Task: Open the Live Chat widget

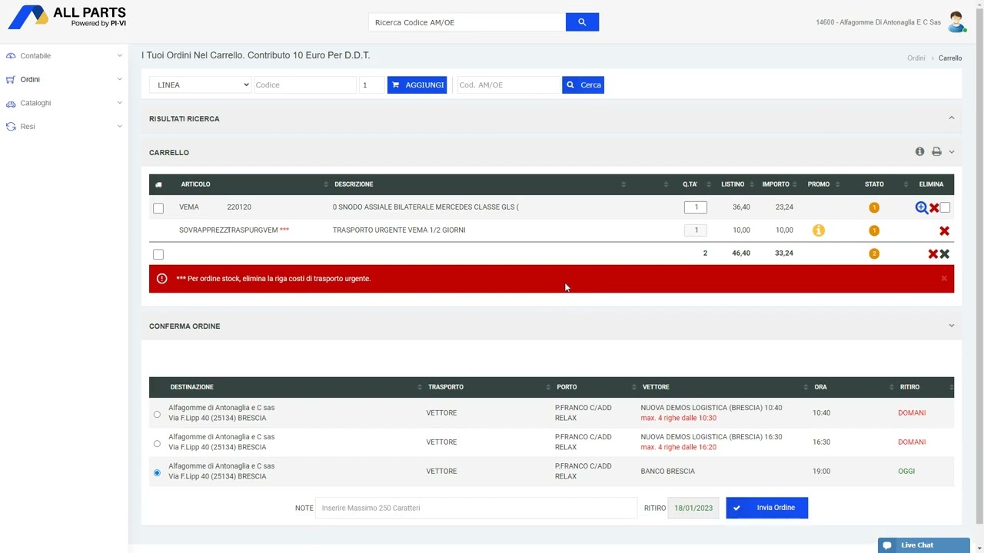Action: pos(924,545)
